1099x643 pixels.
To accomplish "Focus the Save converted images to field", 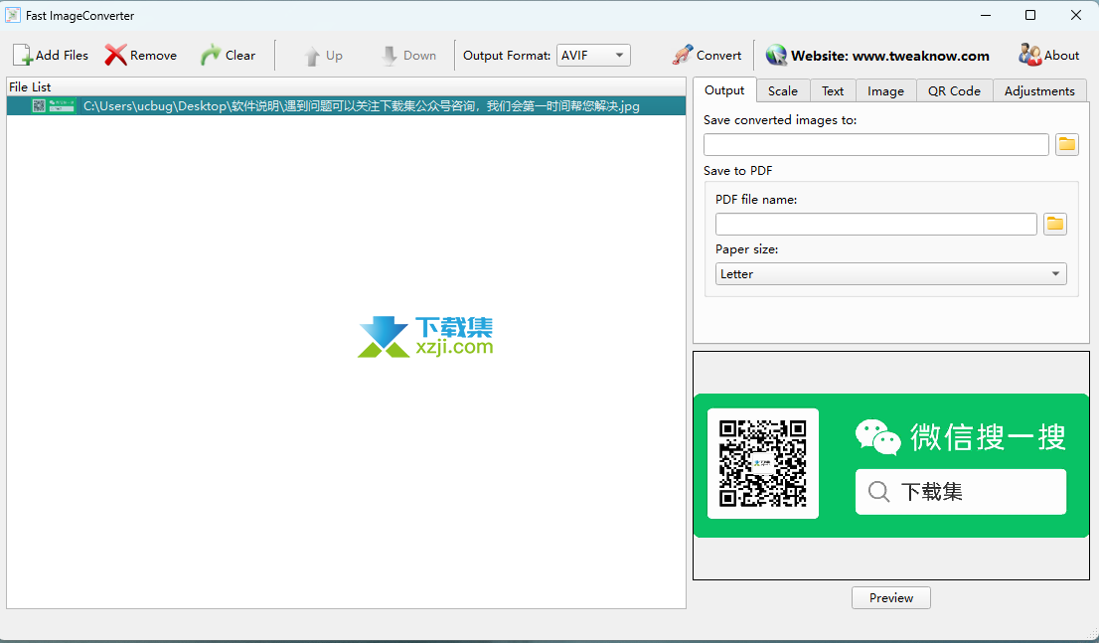I will tap(876, 144).
